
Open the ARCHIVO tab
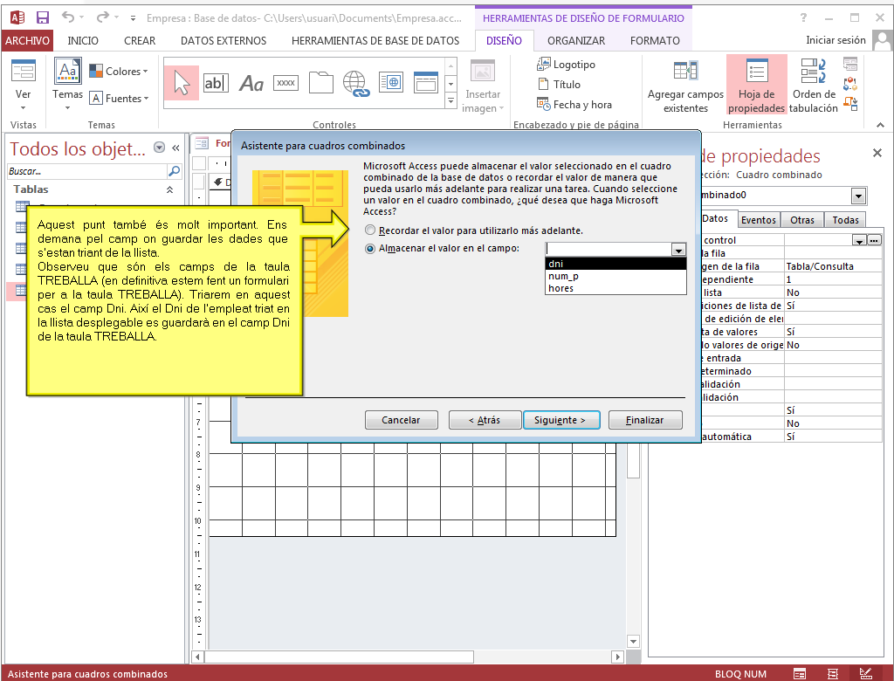pyautogui.click(x=27, y=40)
